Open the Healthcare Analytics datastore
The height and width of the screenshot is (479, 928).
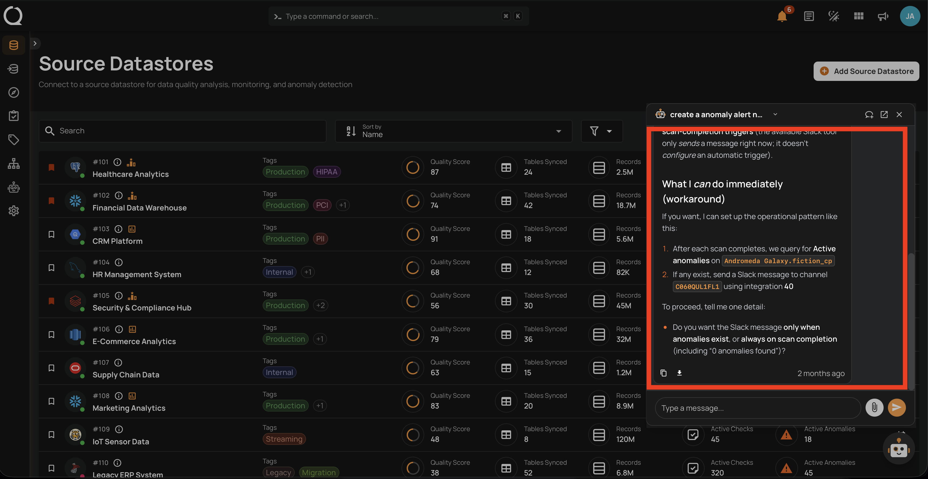pos(131,174)
